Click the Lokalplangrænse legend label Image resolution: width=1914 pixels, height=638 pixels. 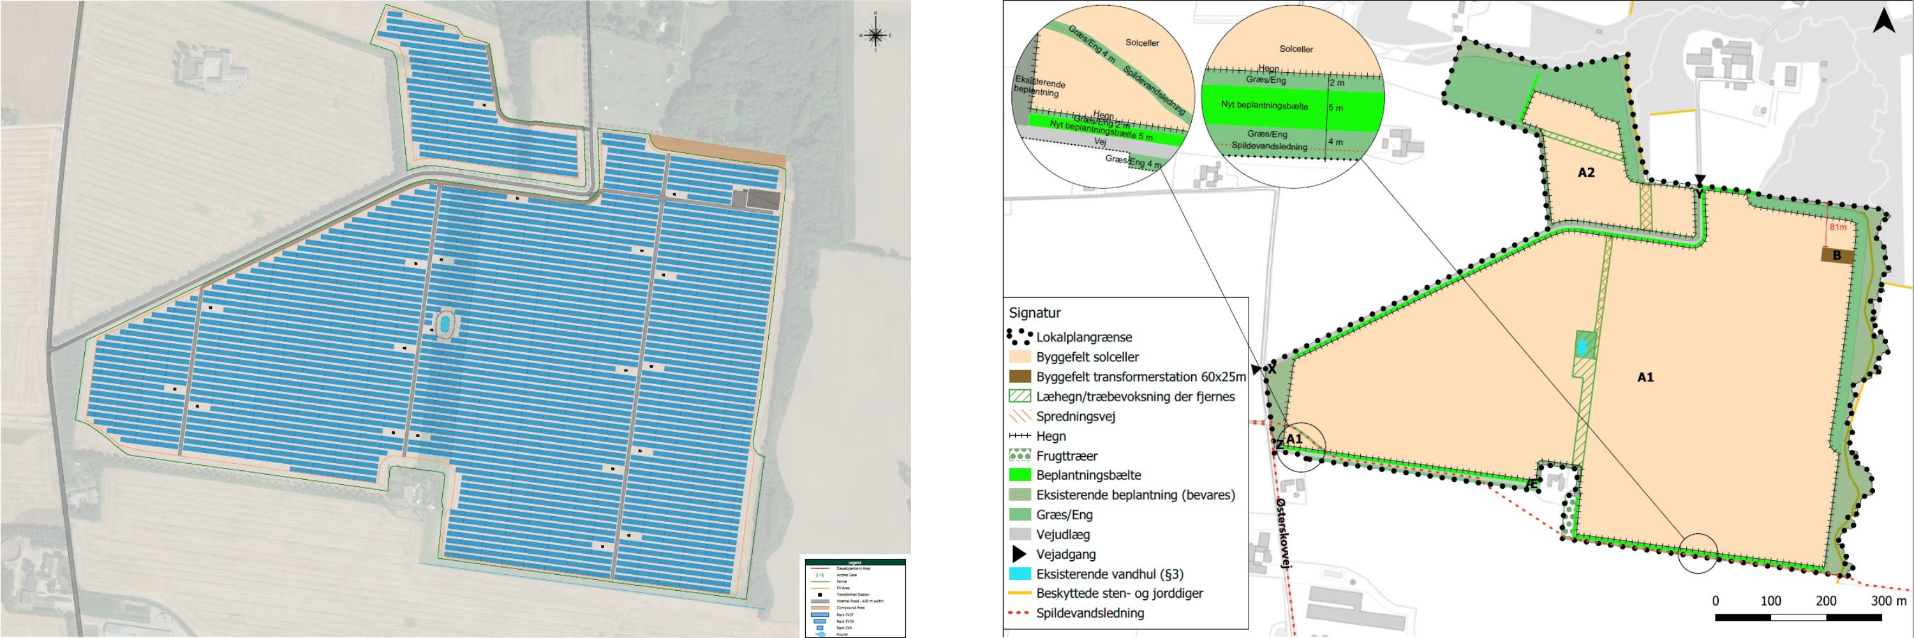pyautogui.click(x=1084, y=338)
